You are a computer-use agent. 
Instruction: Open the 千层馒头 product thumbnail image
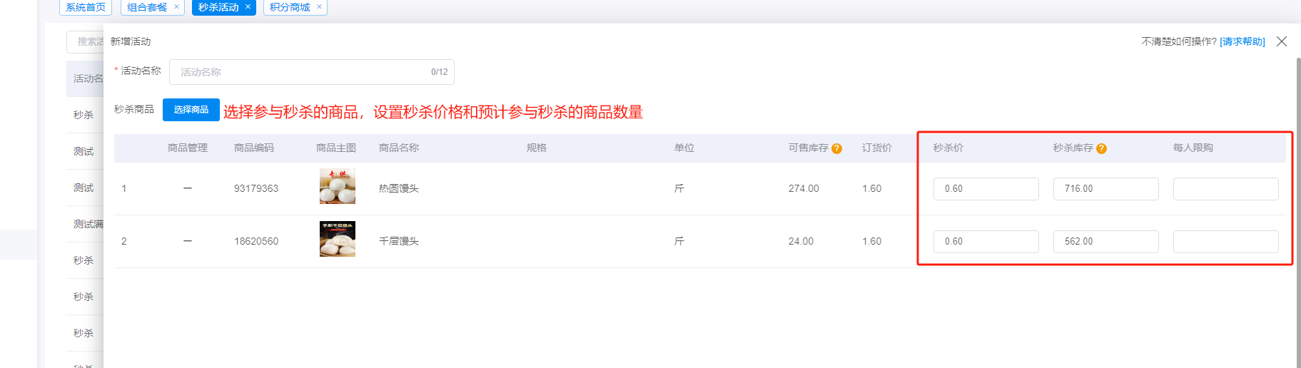tap(338, 239)
